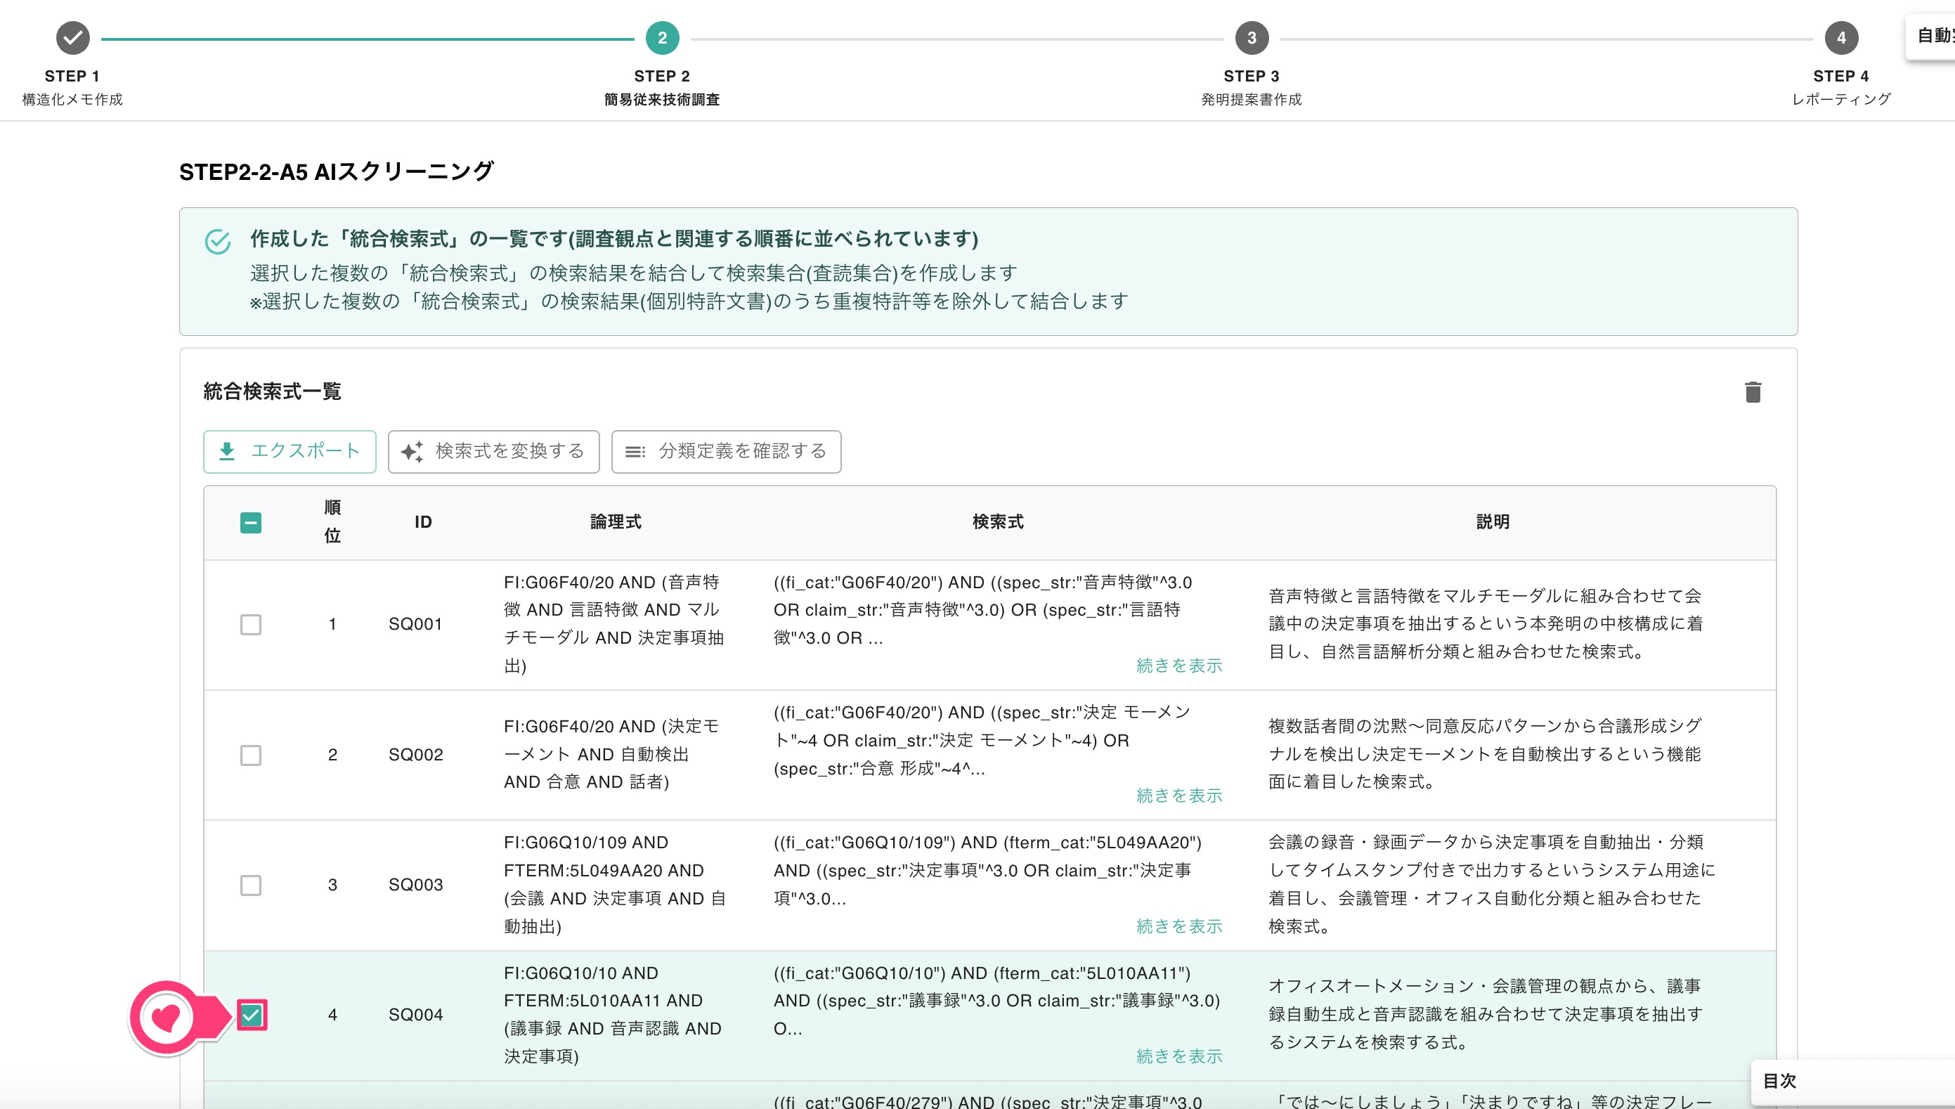The image size is (1955, 1109).
Task: Toggle the select-all checkbox in the table header
Action: pyautogui.click(x=251, y=522)
